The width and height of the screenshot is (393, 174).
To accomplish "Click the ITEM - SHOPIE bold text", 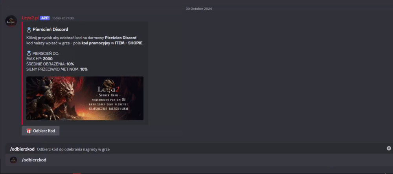I will click(129, 43).
